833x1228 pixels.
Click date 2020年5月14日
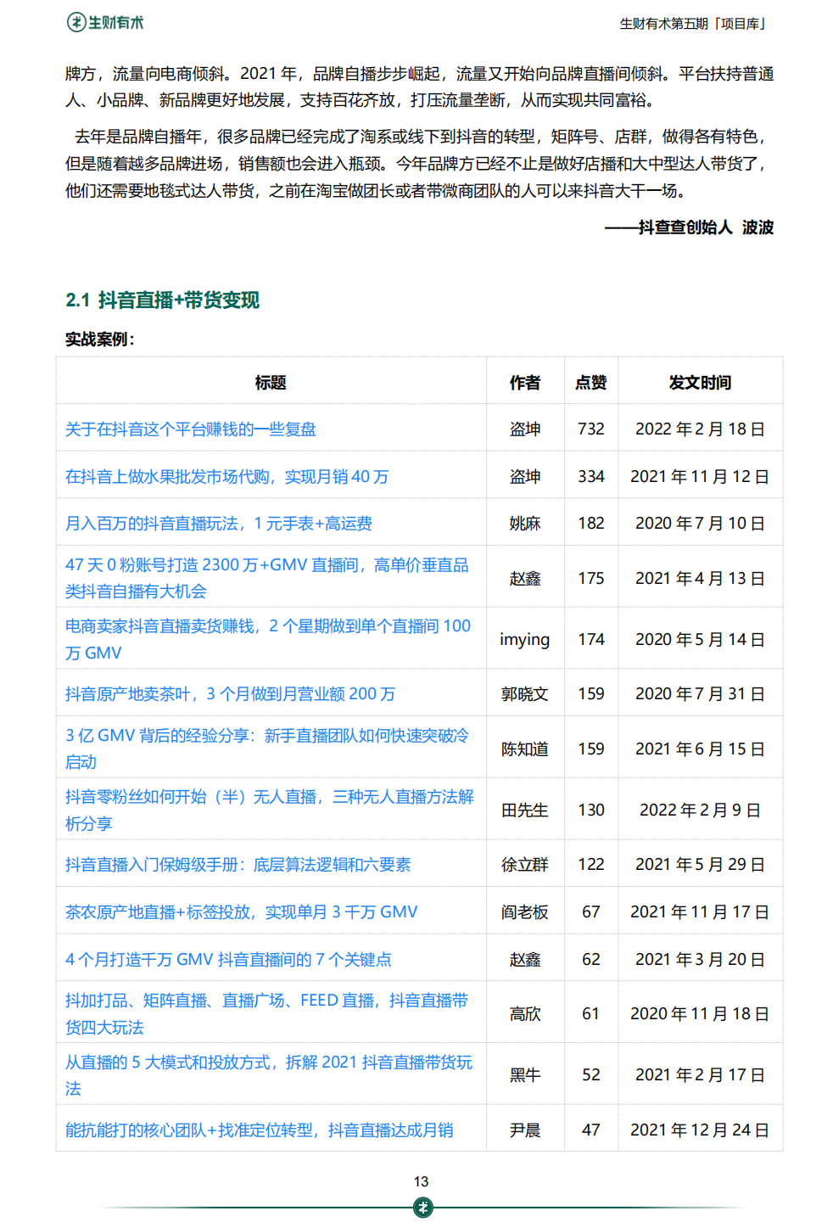(x=700, y=640)
